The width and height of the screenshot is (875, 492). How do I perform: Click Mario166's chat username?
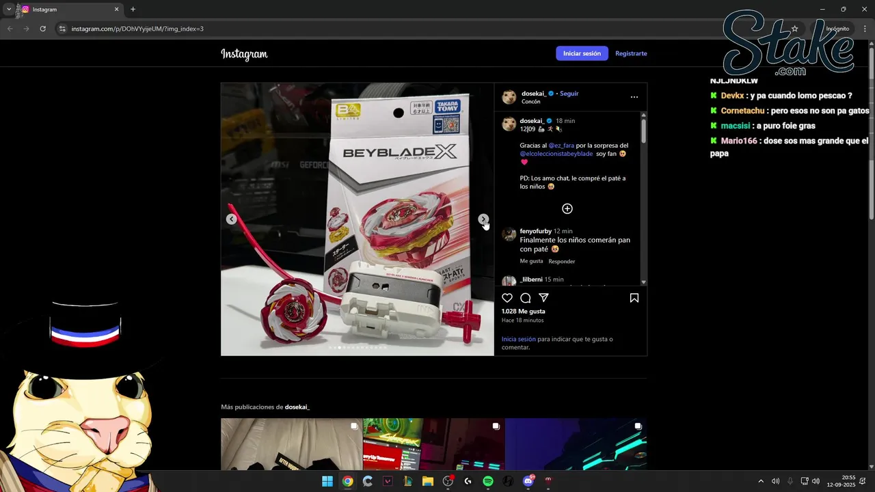point(739,141)
